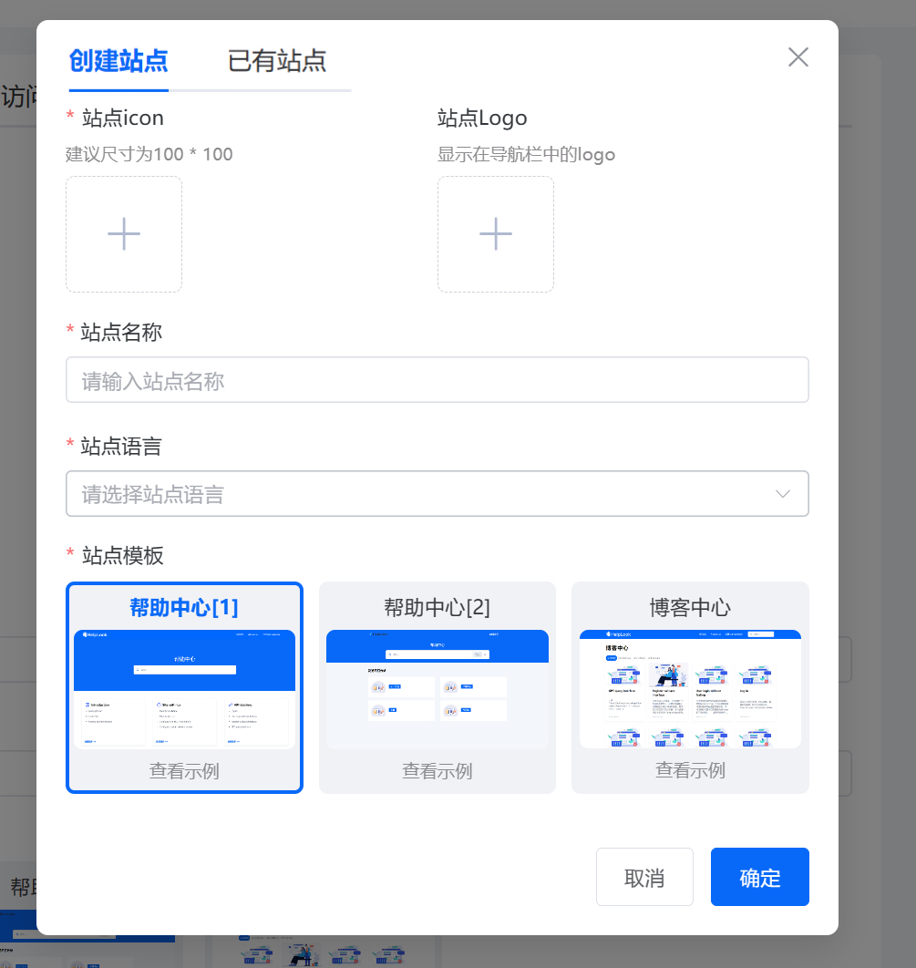Viewport: 916px width, 968px height.
Task: Click the plus box to upload 站点icon
Action: [124, 234]
